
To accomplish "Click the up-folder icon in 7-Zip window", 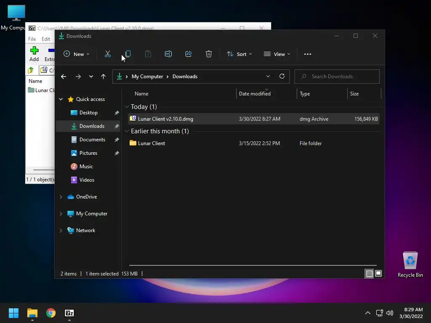I will pos(31,70).
